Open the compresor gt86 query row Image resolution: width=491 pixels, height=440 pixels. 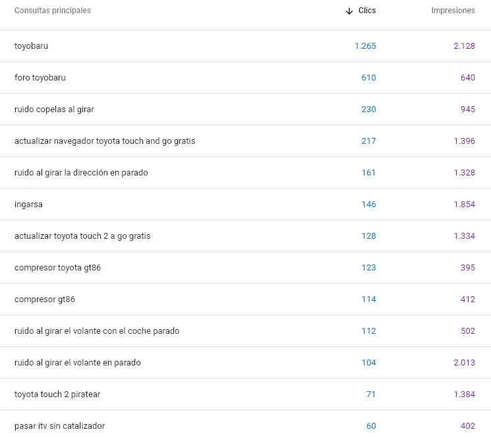tap(245, 299)
